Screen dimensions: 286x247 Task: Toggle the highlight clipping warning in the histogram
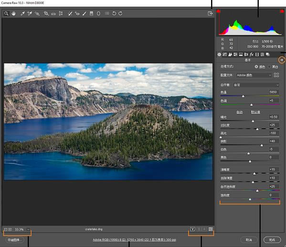click(282, 11)
